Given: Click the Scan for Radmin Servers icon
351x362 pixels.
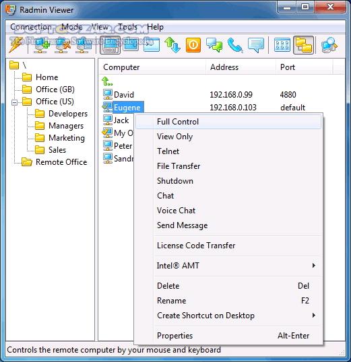Looking at the screenshot, I should click(x=329, y=45).
